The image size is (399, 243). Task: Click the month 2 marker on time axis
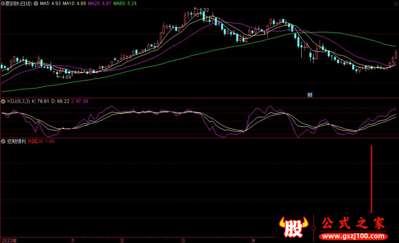pyautogui.click(x=122, y=241)
